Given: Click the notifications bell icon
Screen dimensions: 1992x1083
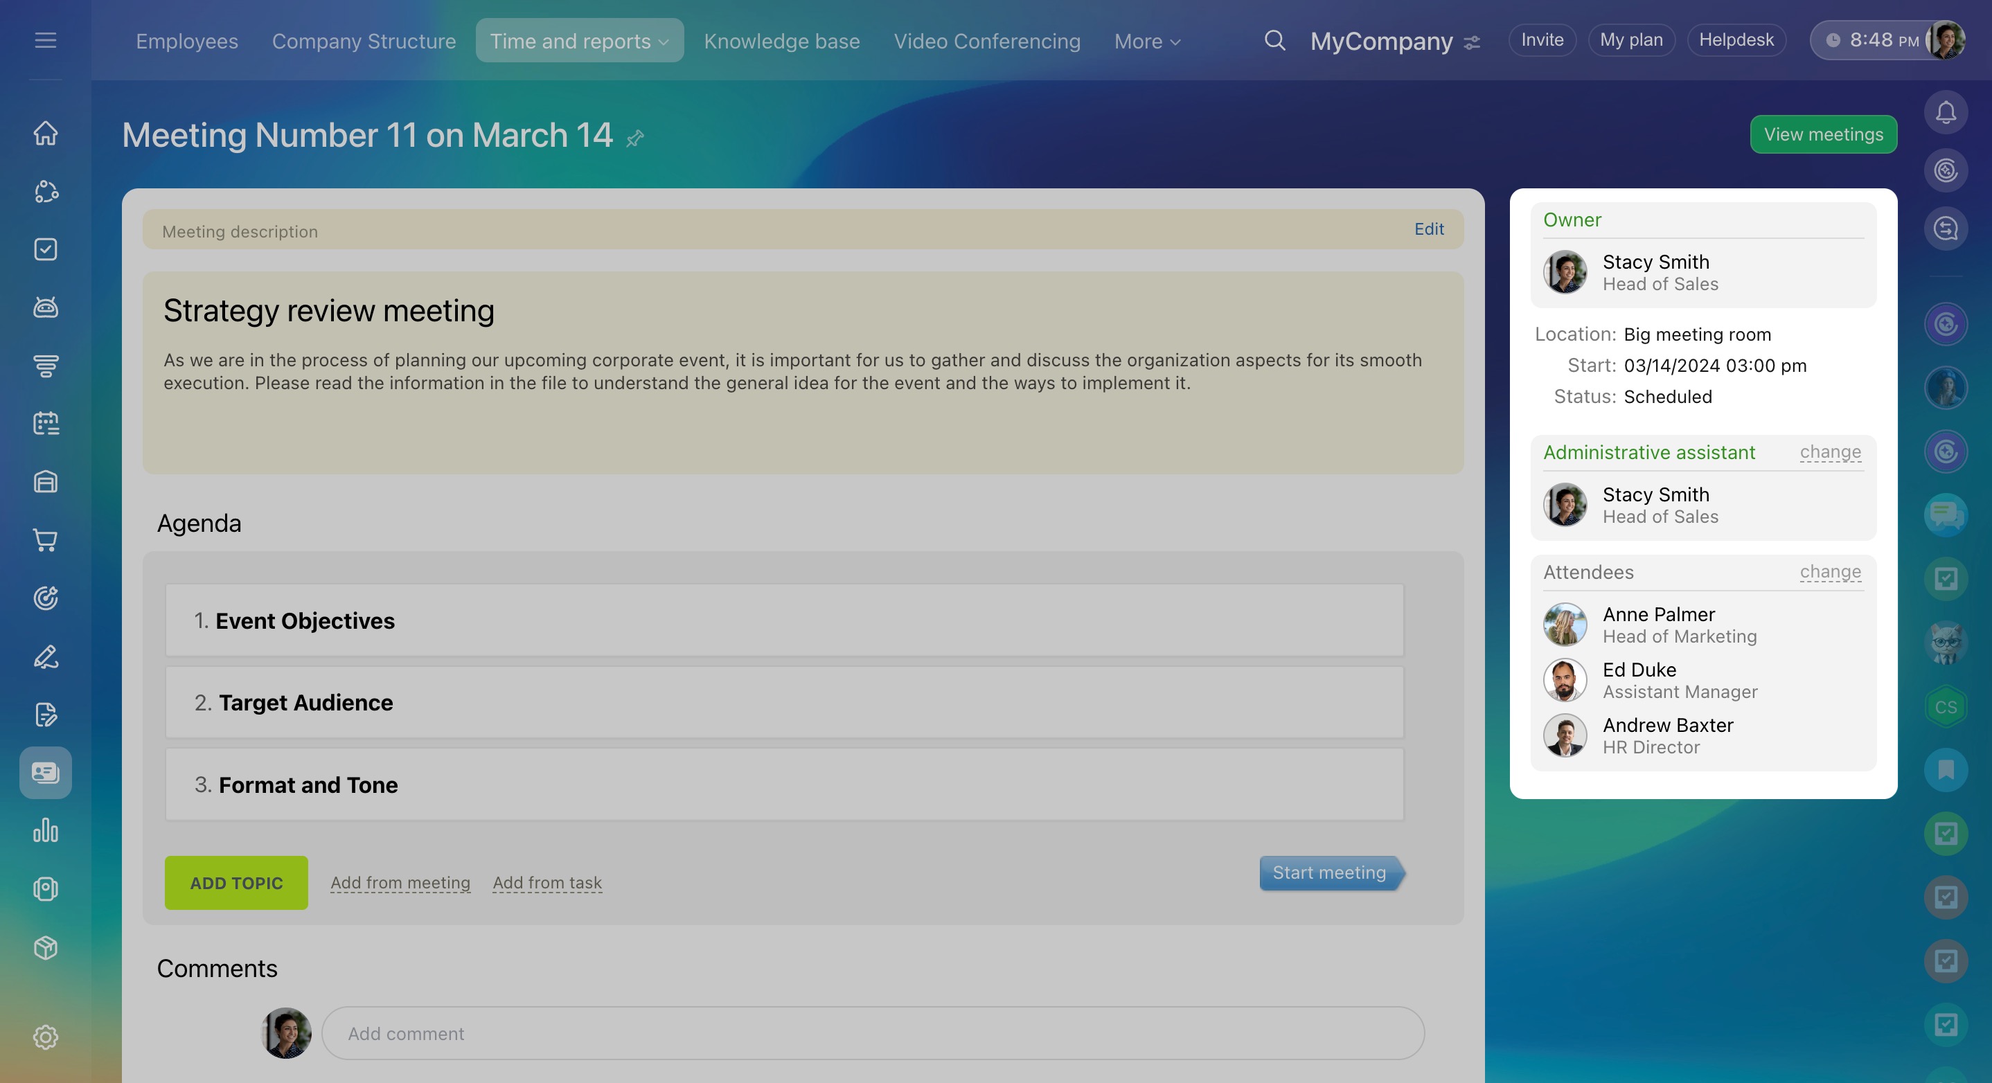Looking at the screenshot, I should [x=1946, y=113].
